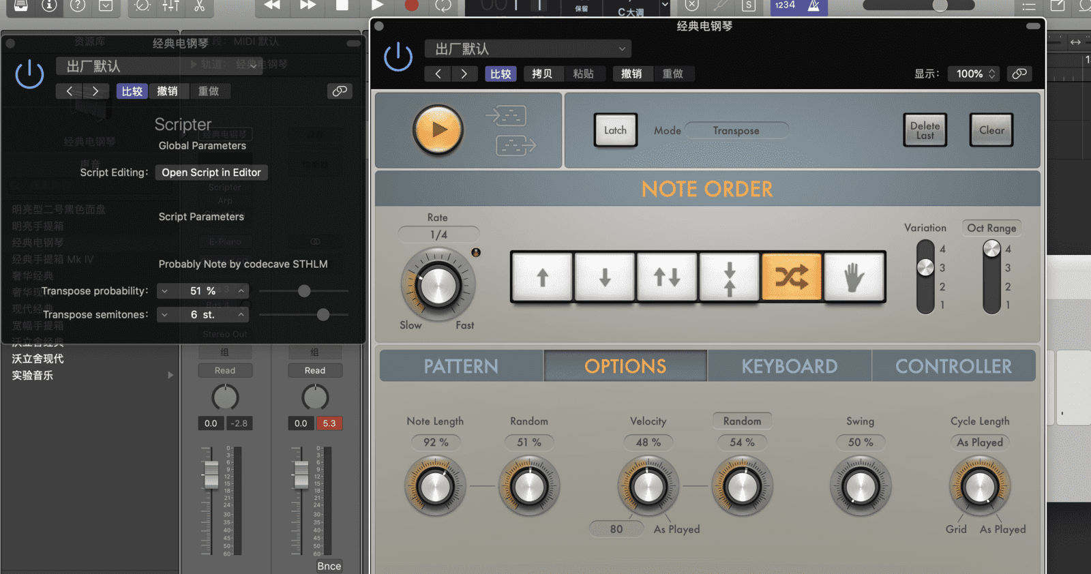Select the As Played hand note order

pos(854,277)
